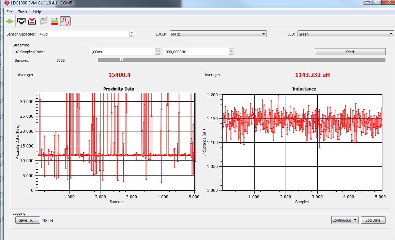Open the Help menu
395x240 pixels.
point(37,12)
